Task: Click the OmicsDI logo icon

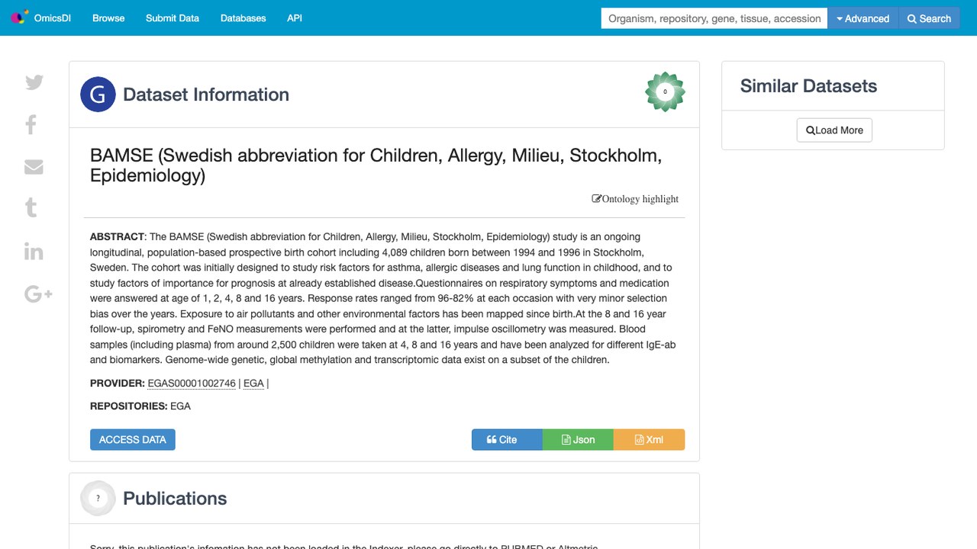Action: coord(18,17)
